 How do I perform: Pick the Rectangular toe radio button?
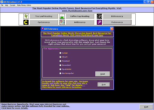pyautogui.click(x=66, y=73)
